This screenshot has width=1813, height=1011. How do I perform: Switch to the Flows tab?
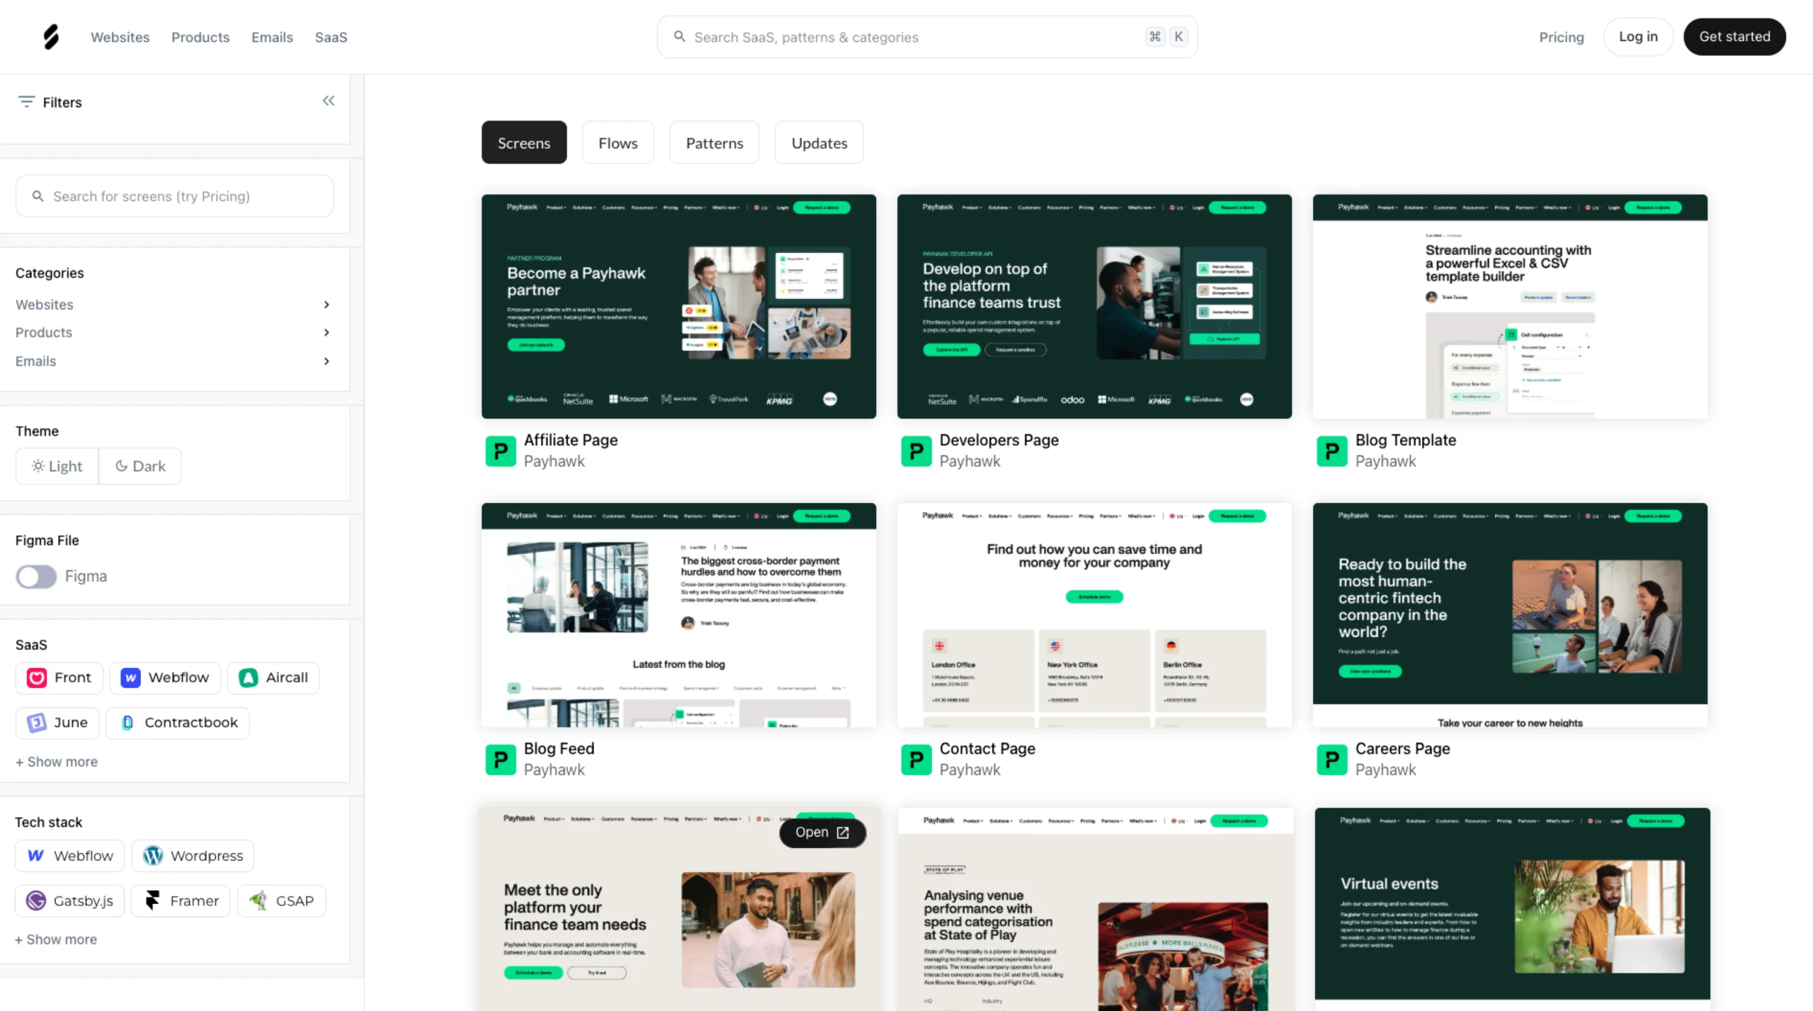(x=618, y=142)
